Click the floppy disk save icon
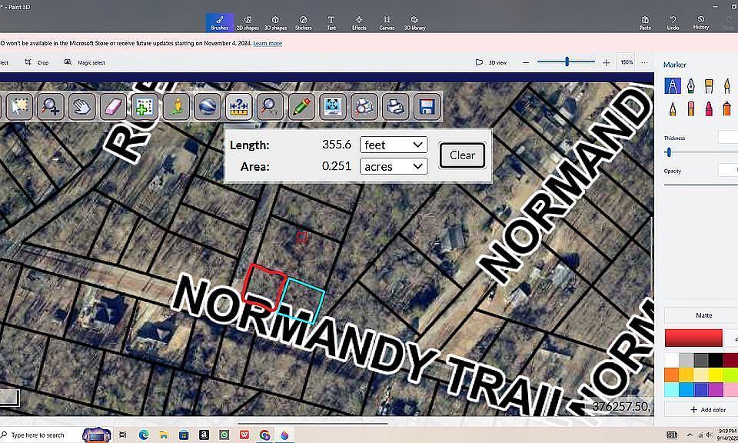 click(x=427, y=106)
